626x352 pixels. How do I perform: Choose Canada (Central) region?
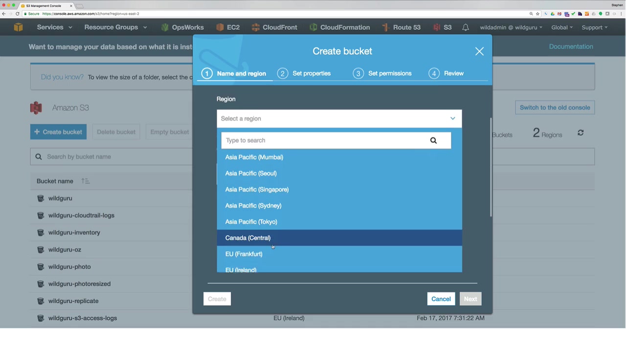pyautogui.click(x=339, y=238)
